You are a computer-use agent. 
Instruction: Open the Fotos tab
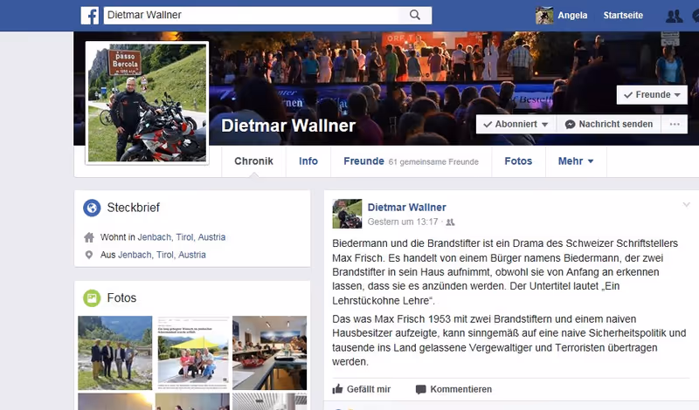pos(518,161)
